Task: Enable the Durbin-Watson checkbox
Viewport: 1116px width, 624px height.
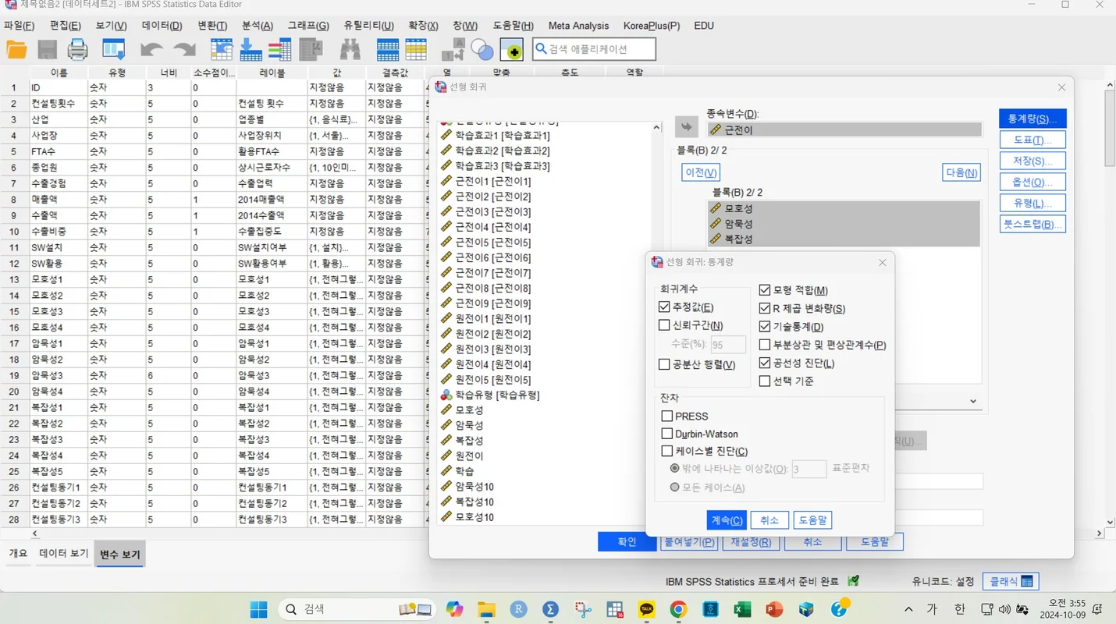Action: pos(667,434)
